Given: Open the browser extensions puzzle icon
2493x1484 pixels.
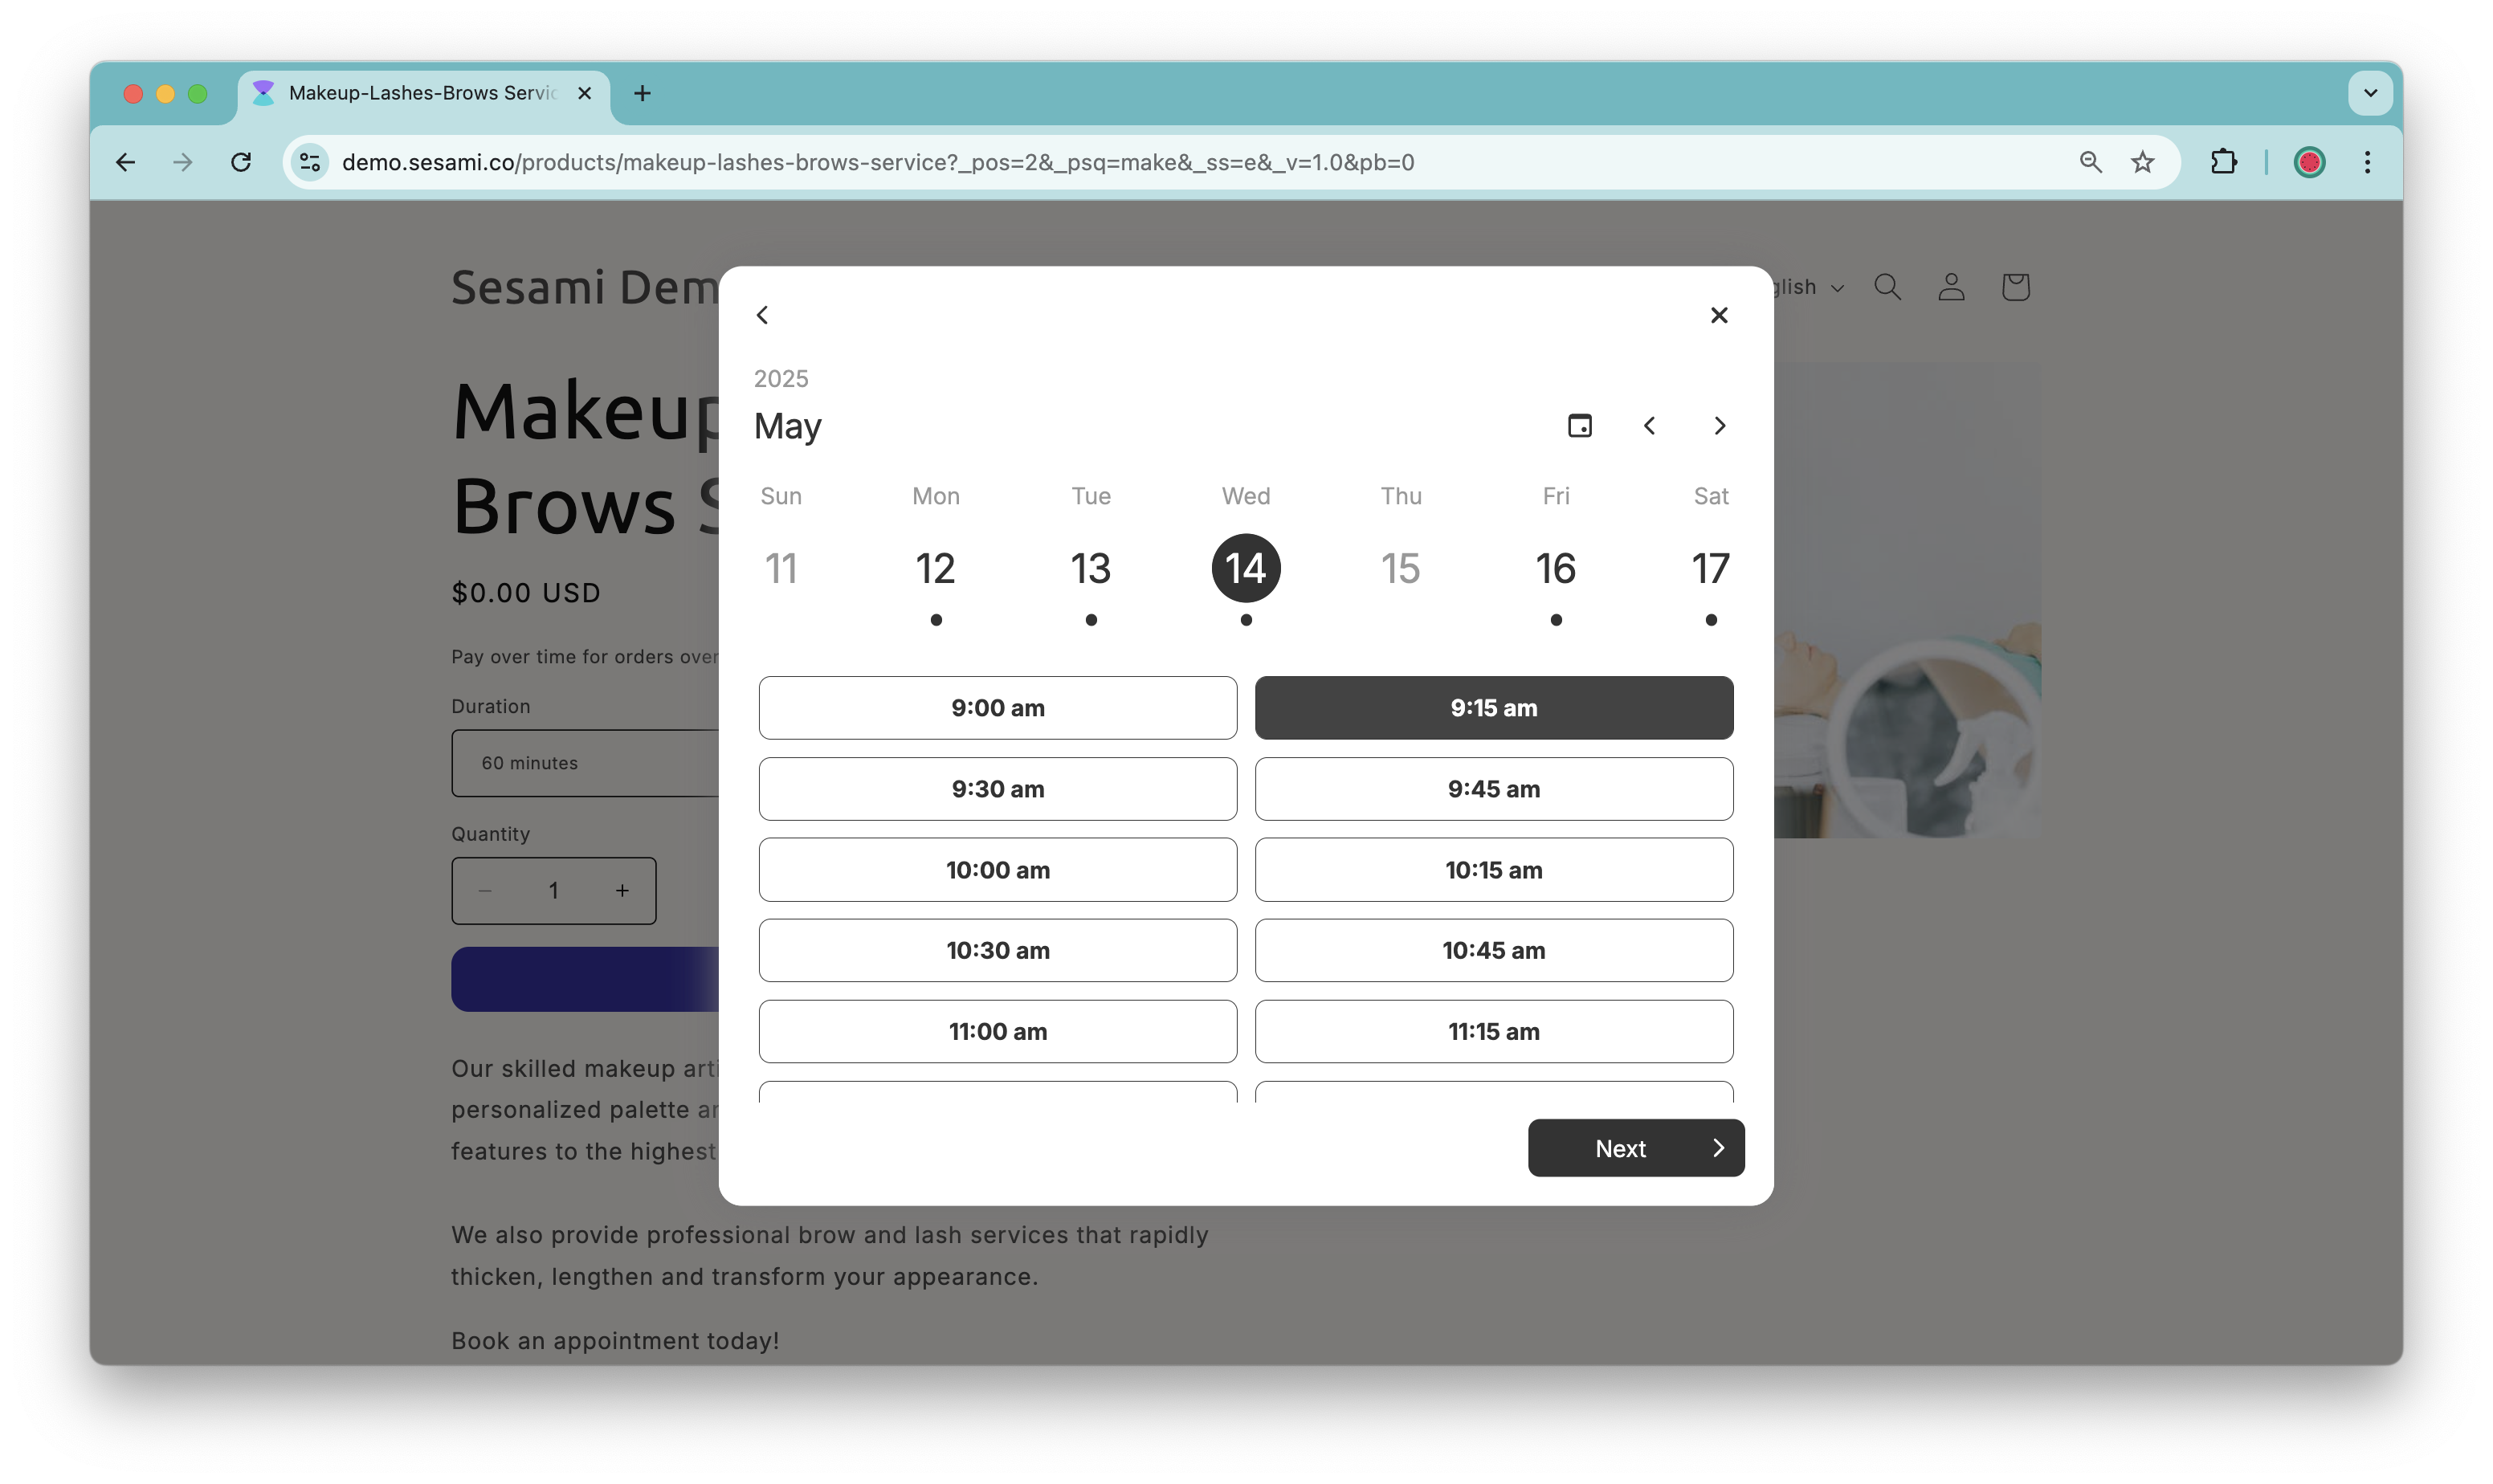Looking at the screenshot, I should click(x=2222, y=162).
